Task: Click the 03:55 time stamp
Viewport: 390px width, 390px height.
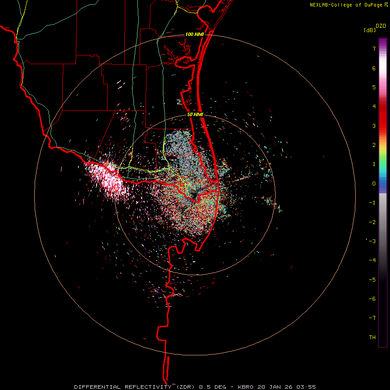Action: click(x=306, y=387)
